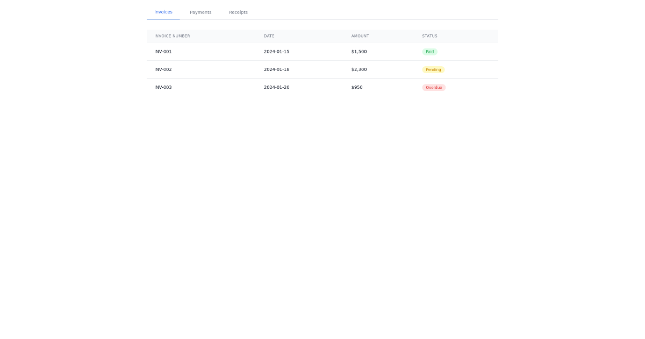Screen dimensions: 645x339
Task: Select invoice INV-002
Action: (163, 69)
